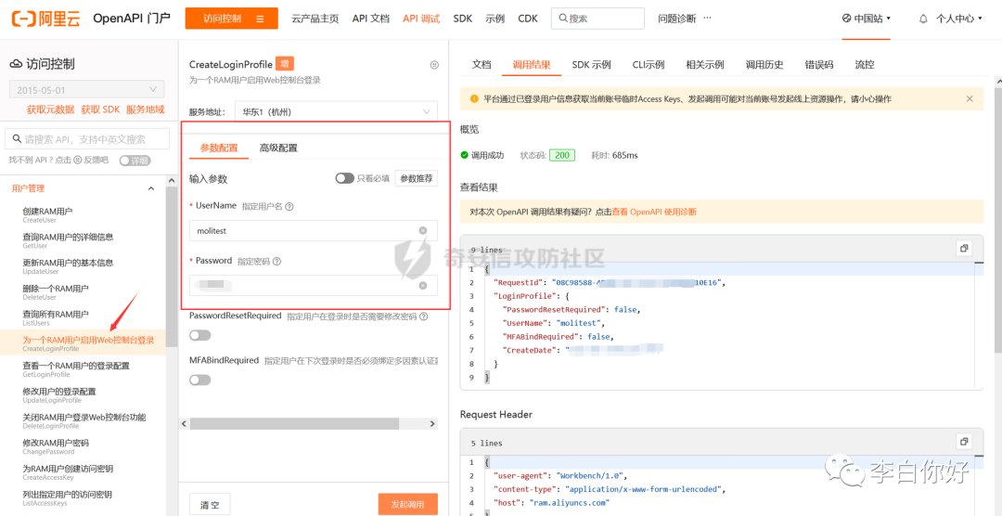Click the UserName input field with molitest
This screenshot has height=516, width=1002.
click(314, 230)
